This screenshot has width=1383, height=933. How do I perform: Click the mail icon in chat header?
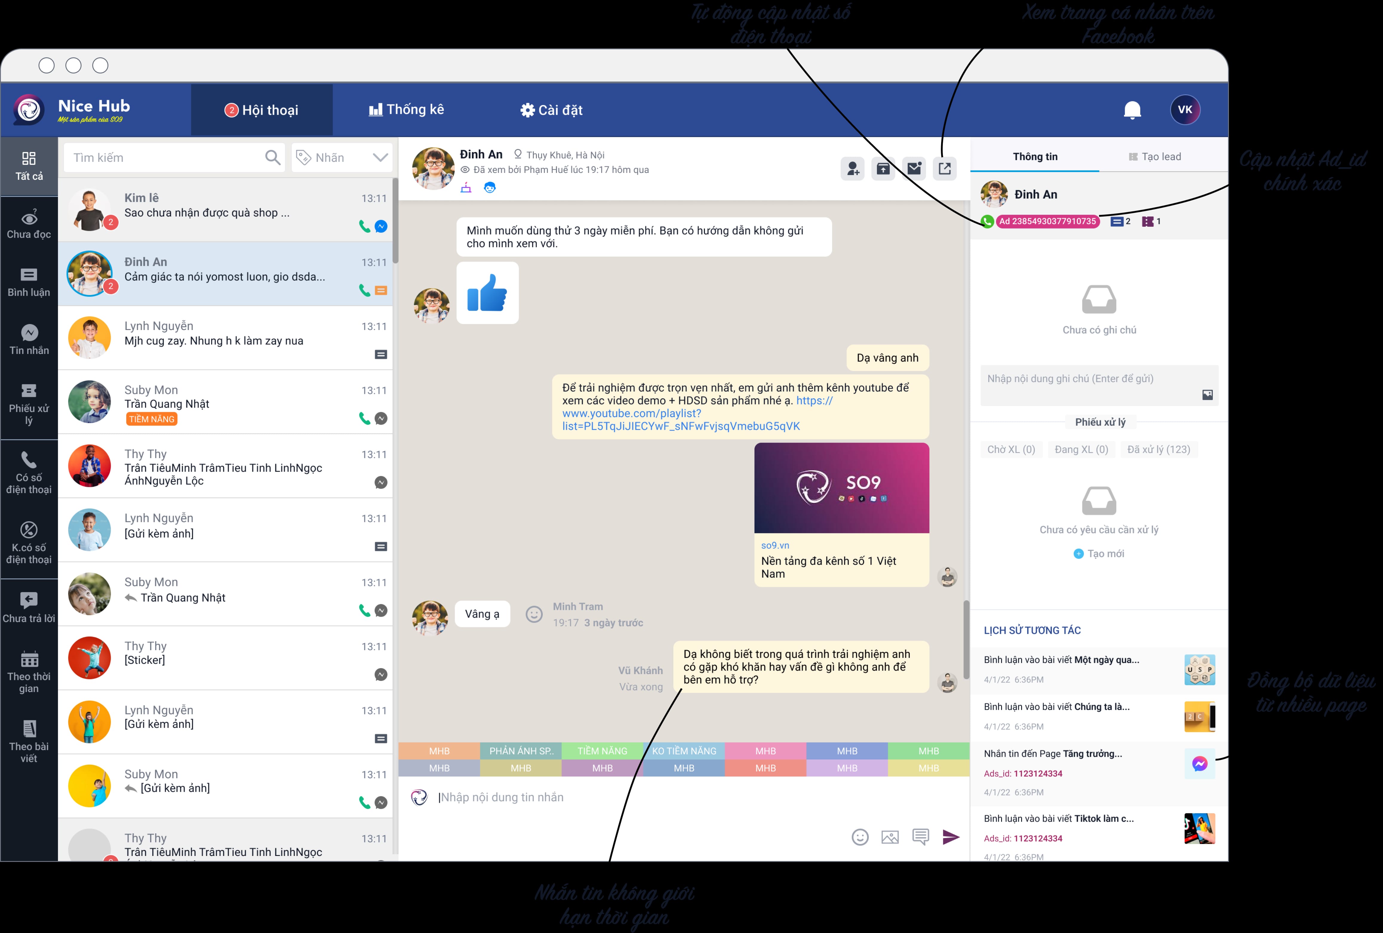(x=914, y=169)
